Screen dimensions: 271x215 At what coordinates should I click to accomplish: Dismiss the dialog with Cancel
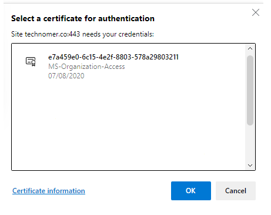pos(236,191)
